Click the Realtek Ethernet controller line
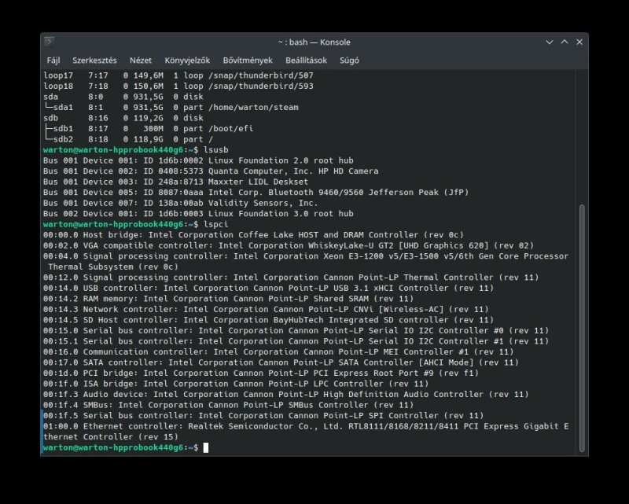This screenshot has width=629, height=504. (x=306, y=432)
